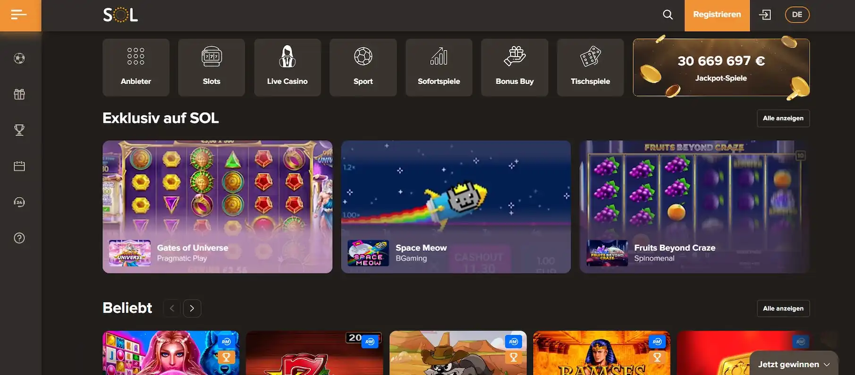
Task: Select the Slots category tile
Action: point(212,68)
